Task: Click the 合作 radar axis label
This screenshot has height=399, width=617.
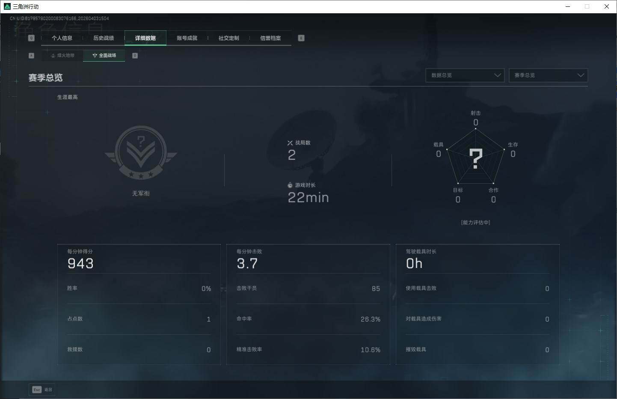Action: pyautogui.click(x=494, y=190)
